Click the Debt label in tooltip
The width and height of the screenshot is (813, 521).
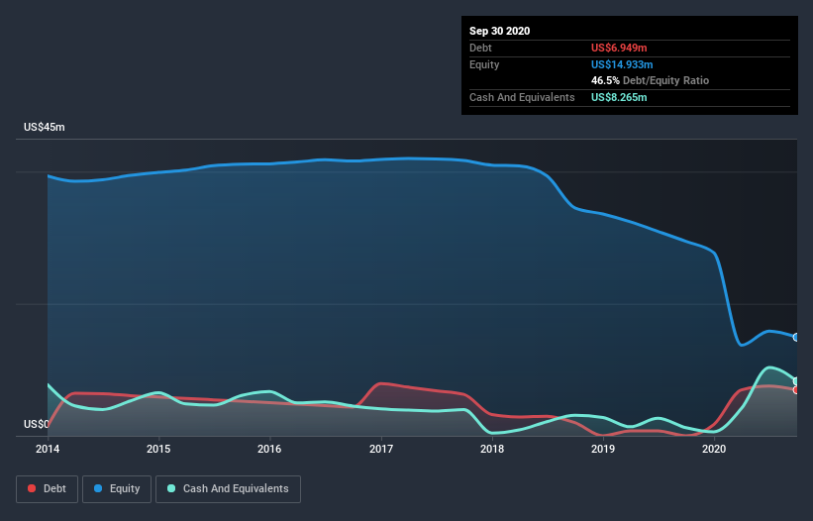pyautogui.click(x=480, y=48)
